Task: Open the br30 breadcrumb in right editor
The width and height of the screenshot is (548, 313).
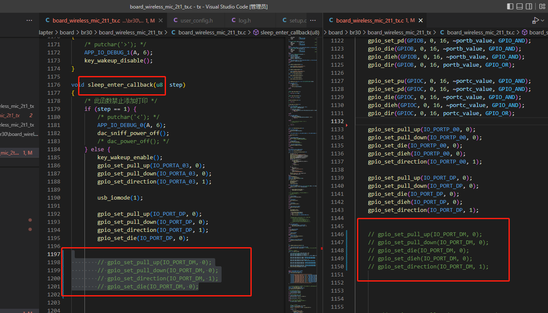Action: point(355,32)
